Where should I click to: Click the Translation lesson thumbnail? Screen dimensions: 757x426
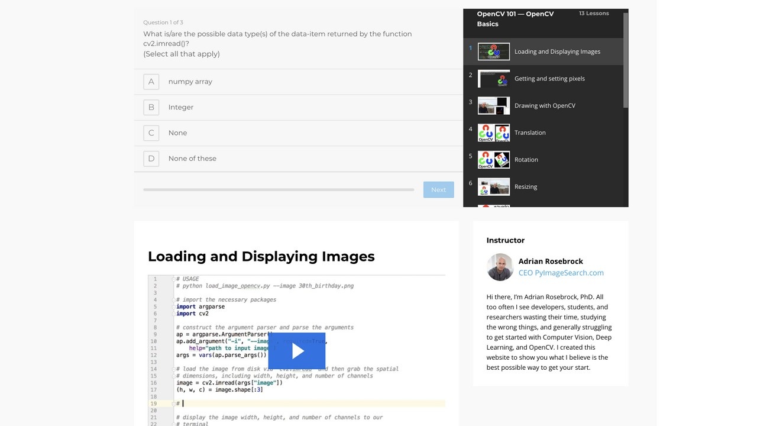493,133
